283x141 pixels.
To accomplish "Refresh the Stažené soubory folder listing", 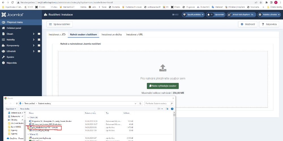I will click(140, 103).
